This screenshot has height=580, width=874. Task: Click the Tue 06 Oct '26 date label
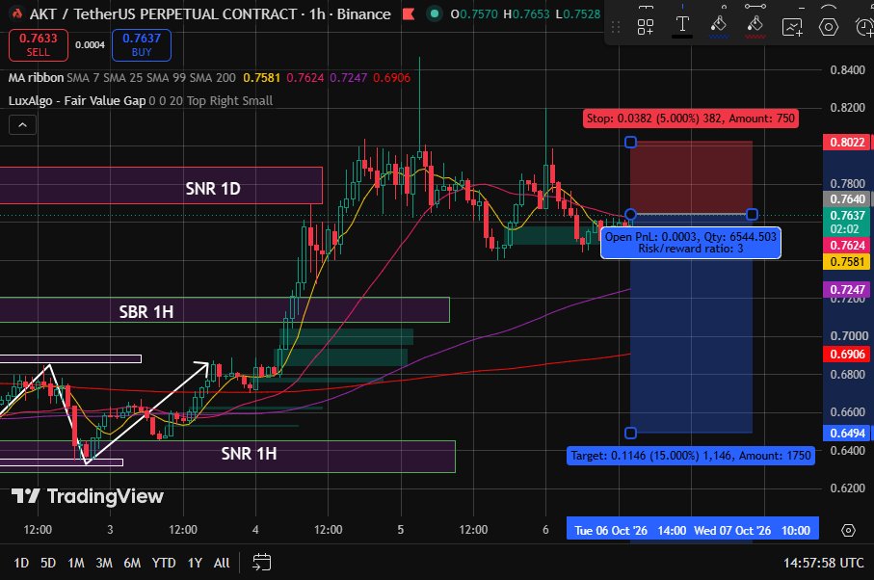coord(611,531)
